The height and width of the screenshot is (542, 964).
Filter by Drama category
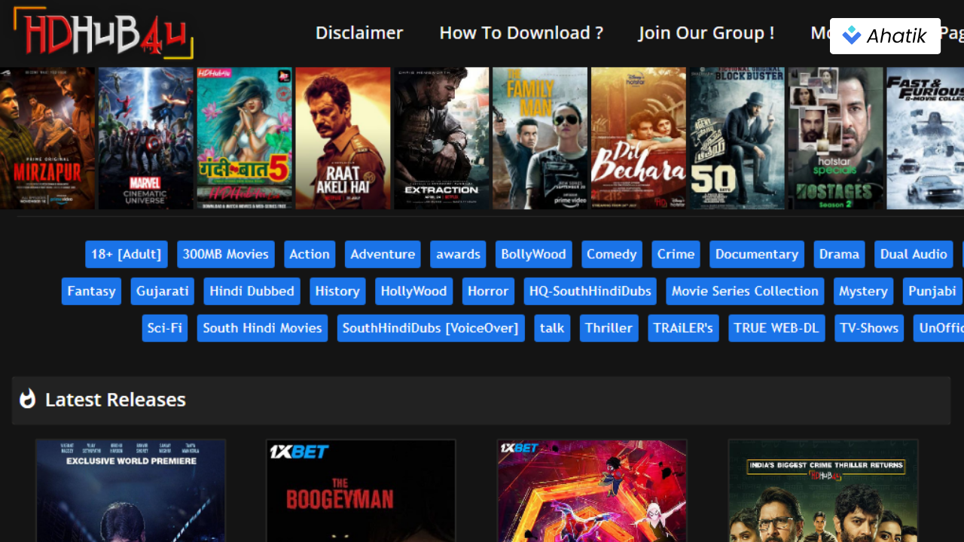point(839,254)
